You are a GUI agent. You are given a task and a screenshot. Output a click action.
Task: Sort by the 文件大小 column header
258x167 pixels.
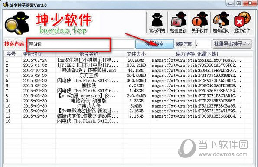(136, 54)
